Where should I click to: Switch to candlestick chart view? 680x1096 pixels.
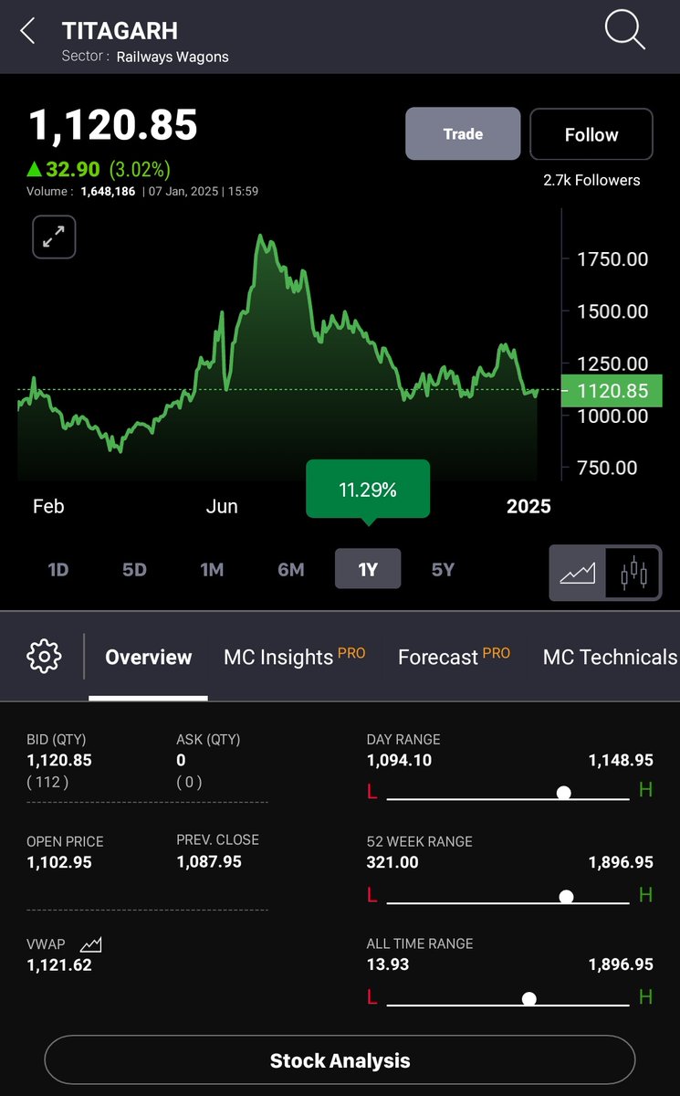[633, 573]
